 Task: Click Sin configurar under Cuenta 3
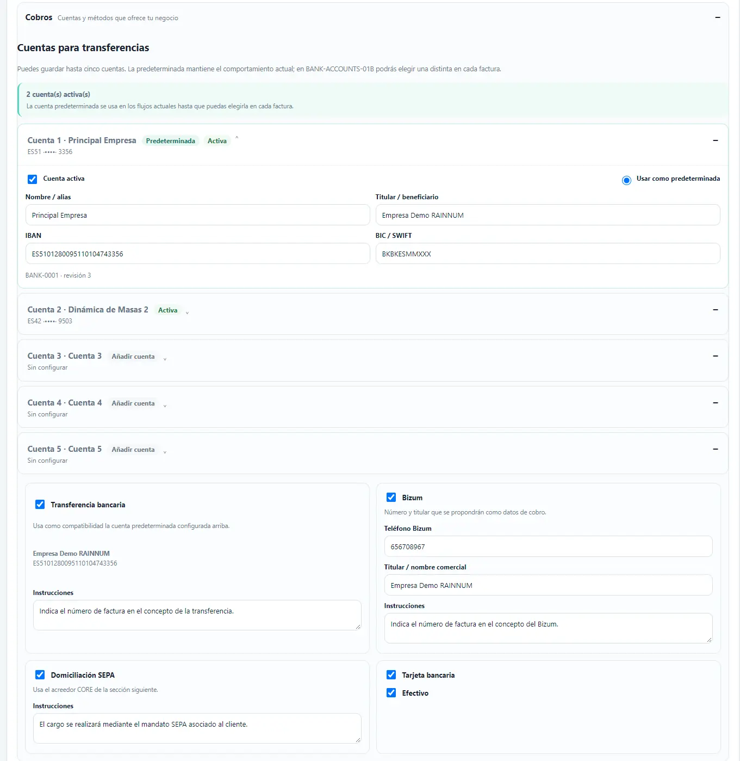coord(47,367)
